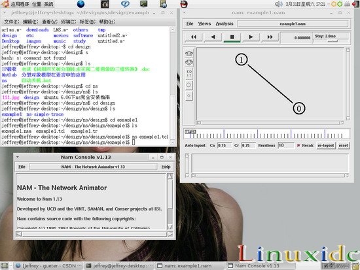Click Nam Console horizontal scrollbar
360x270 pixels.
pyautogui.click(x=94, y=234)
